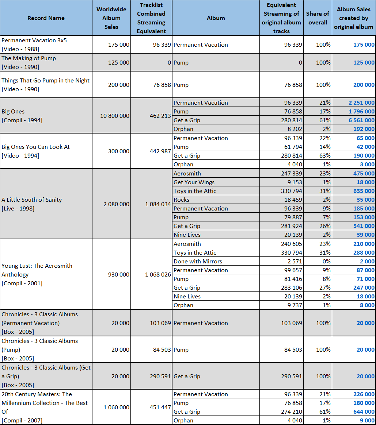Select the 283 106 streaming value

(292, 287)
